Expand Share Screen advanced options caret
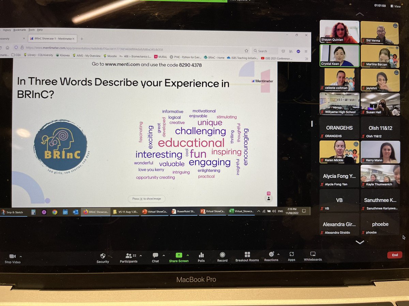Viewport: 409px width, 306px height. [187, 255]
